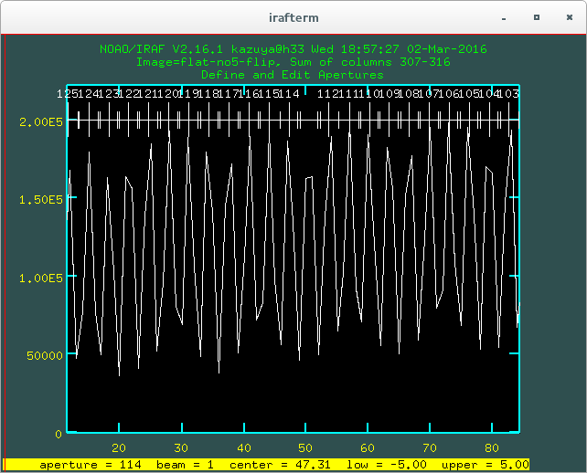Close the irafterm window
The image size is (587, 473).
570,17
